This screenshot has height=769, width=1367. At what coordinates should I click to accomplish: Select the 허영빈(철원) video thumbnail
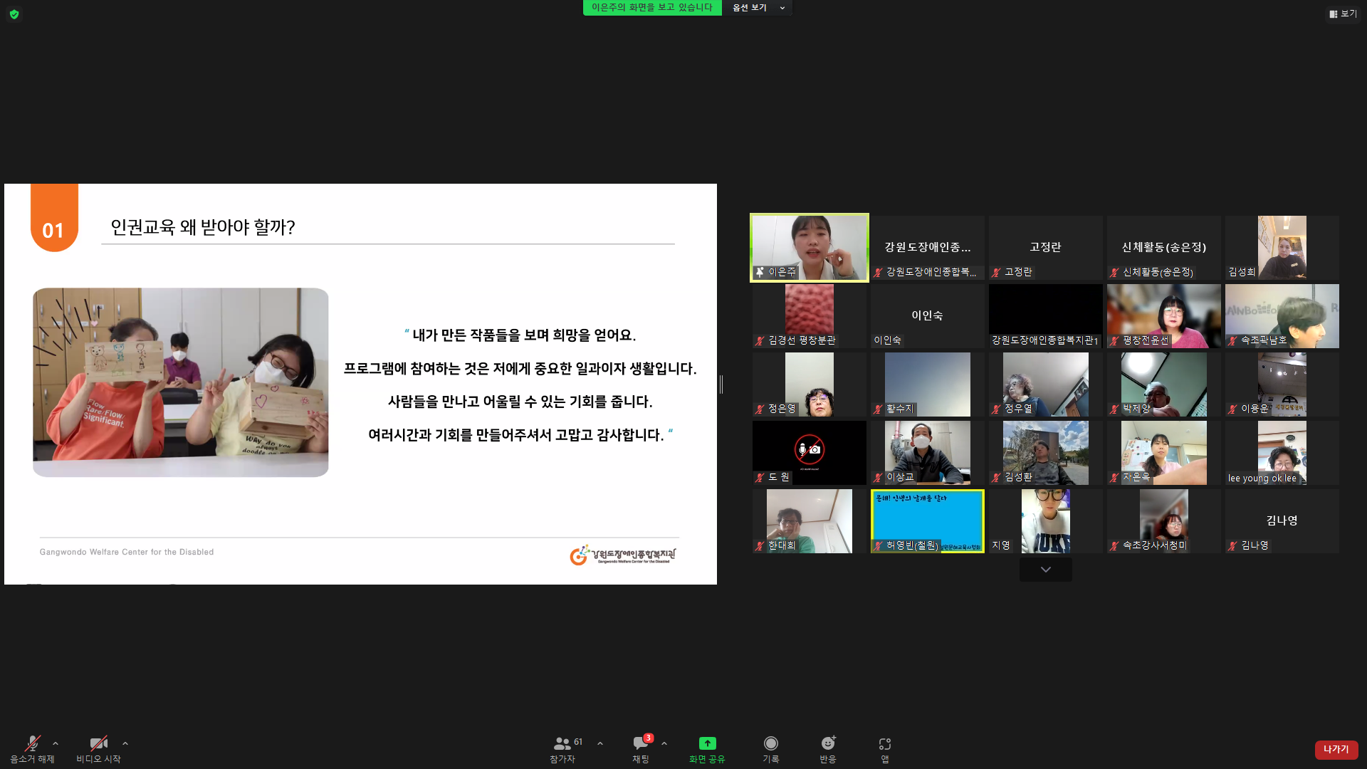[928, 521]
